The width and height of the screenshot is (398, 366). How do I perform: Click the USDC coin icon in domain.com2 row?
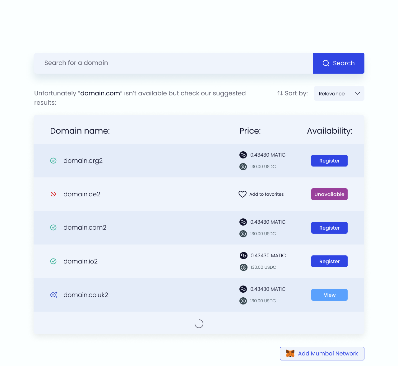(243, 234)
